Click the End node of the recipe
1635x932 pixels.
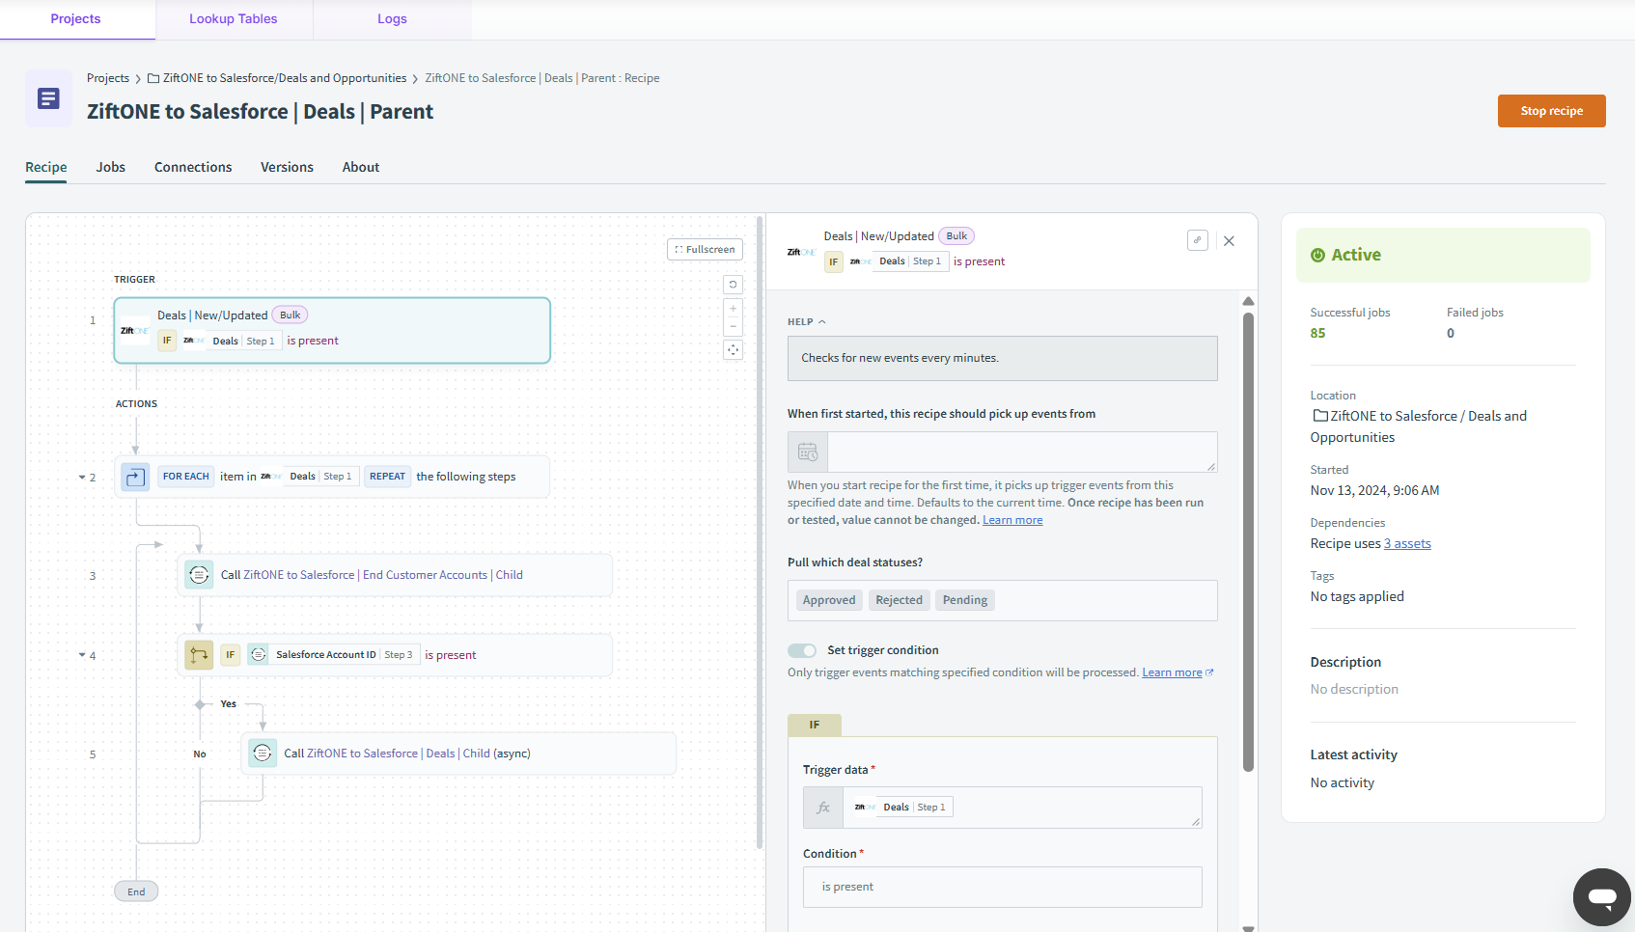[x=136, y=891]
